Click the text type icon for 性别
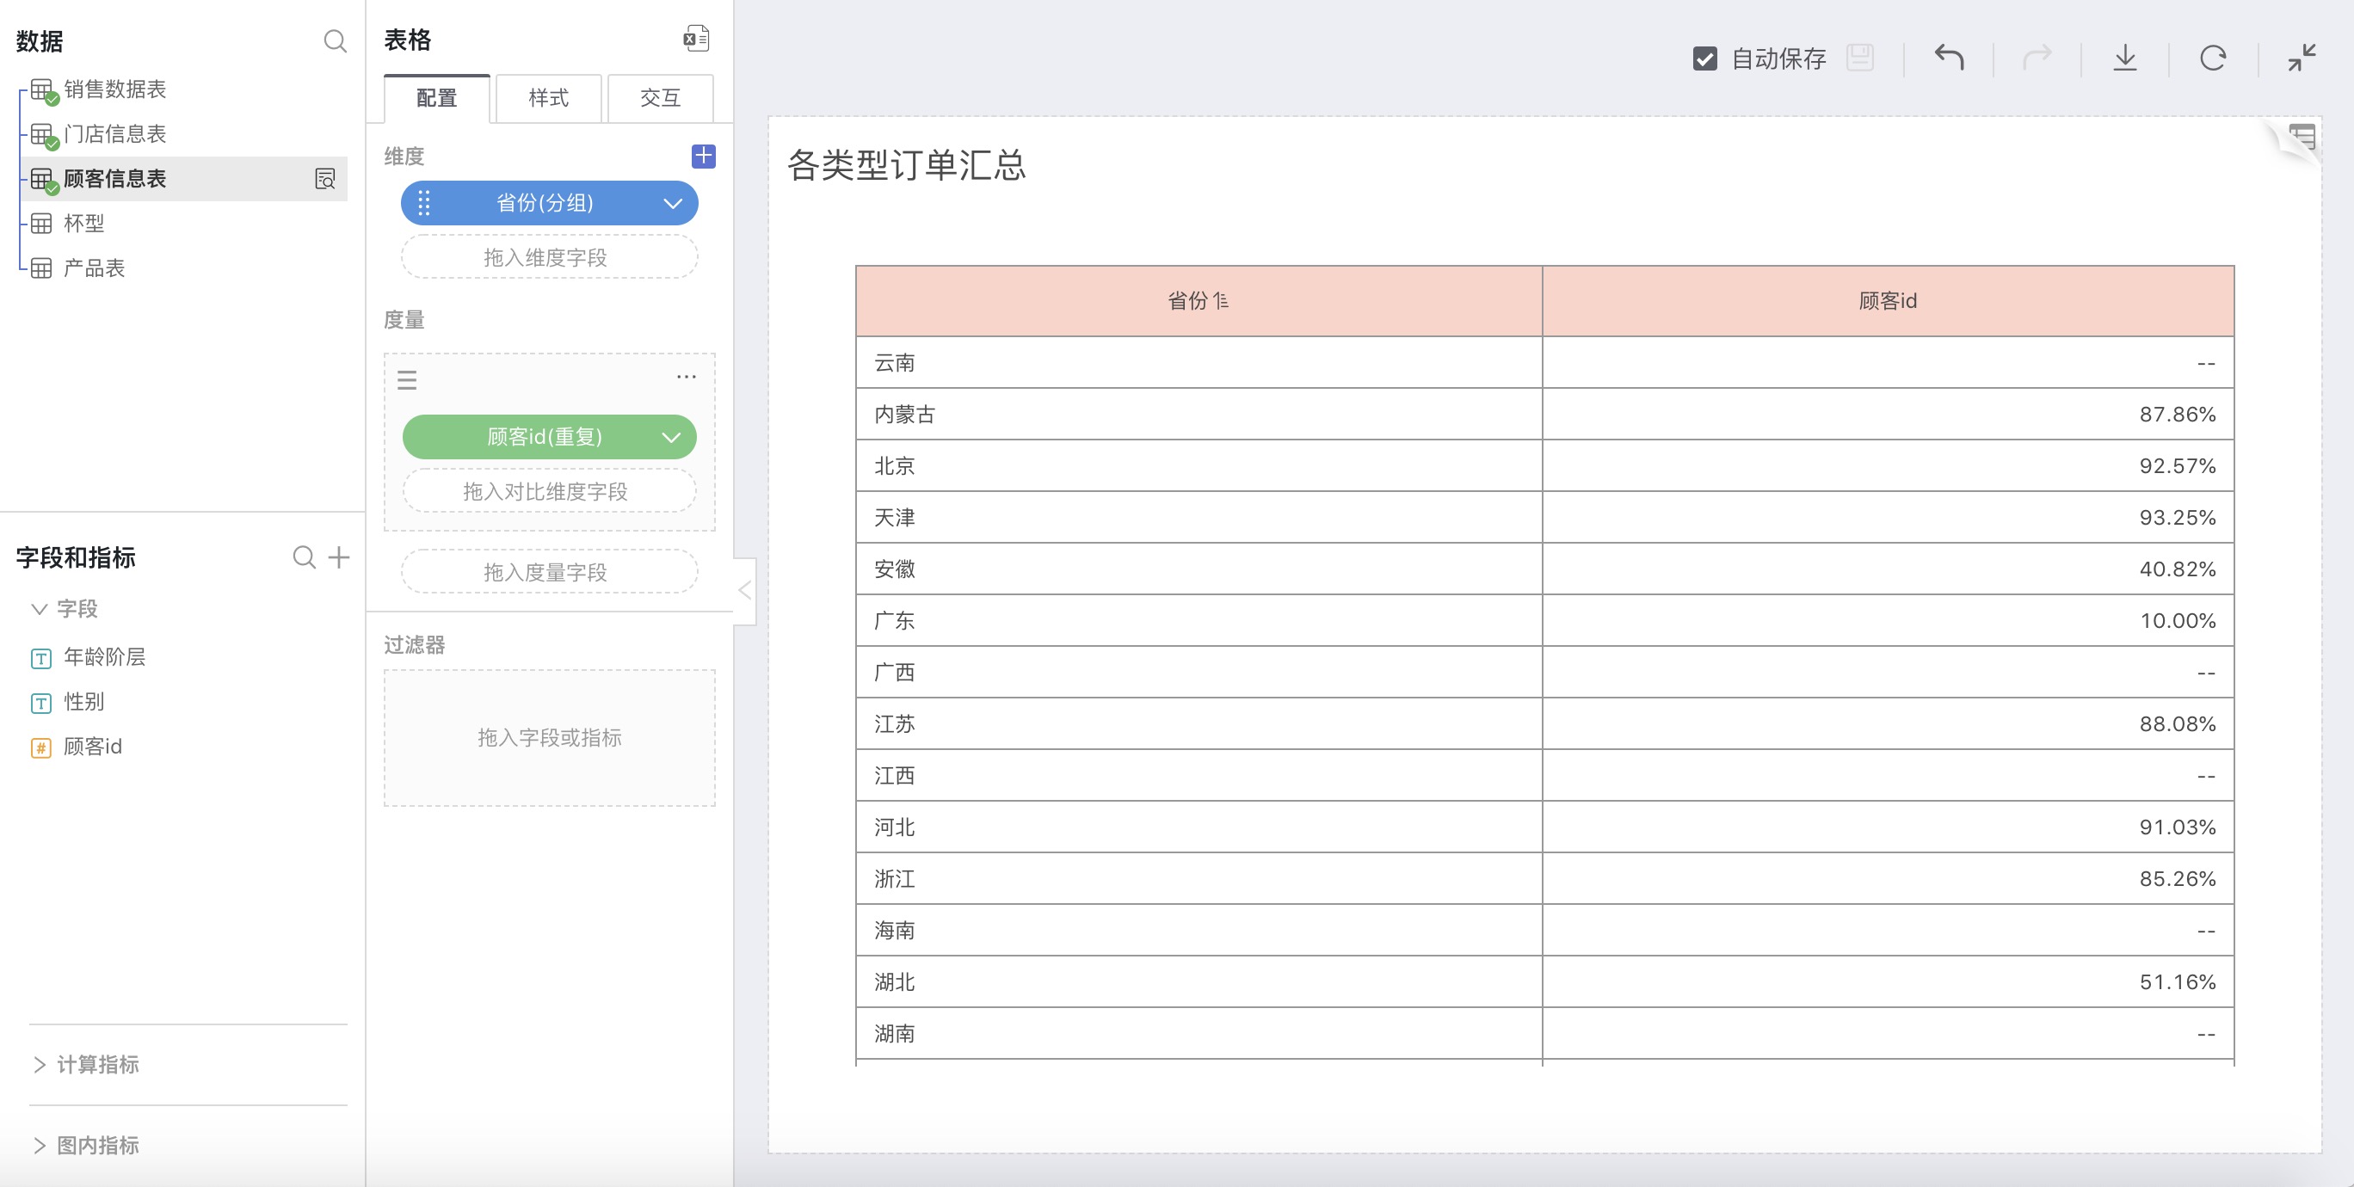 (41, 703)
